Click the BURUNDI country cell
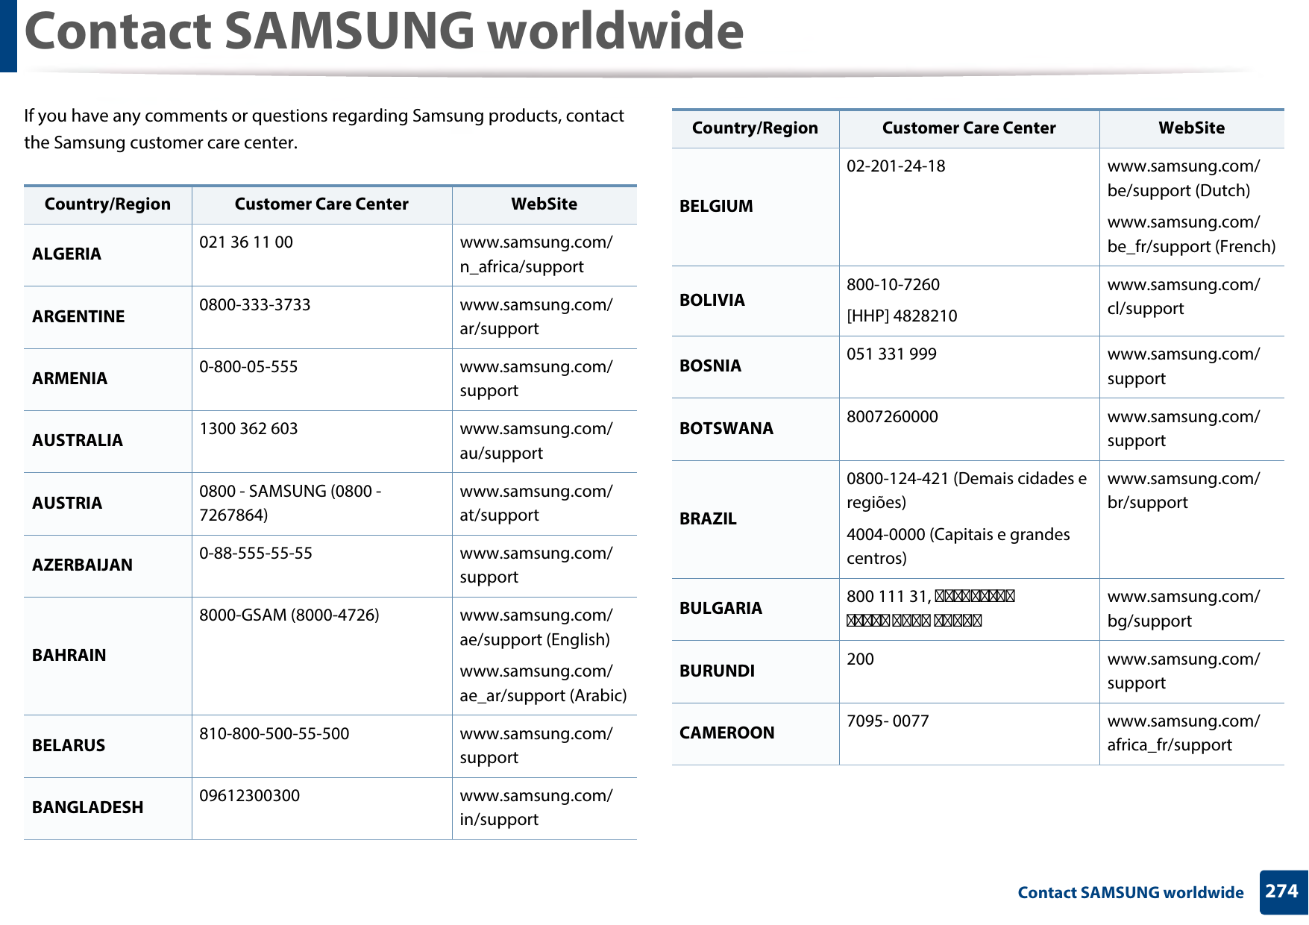This screenshot has width=1309, height=925. pyautogui.click(x=755, y=671)
